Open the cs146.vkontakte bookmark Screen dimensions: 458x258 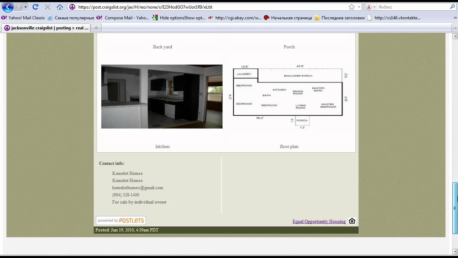[x=394, y=18]
